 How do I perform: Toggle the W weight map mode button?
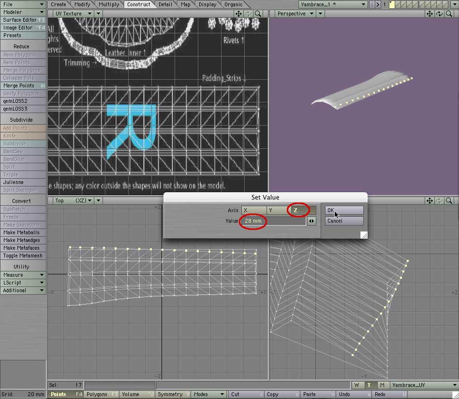[356, 385]
